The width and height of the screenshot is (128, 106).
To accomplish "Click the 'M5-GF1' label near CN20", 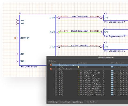I will pyautogui.click(x=64, y=46).
